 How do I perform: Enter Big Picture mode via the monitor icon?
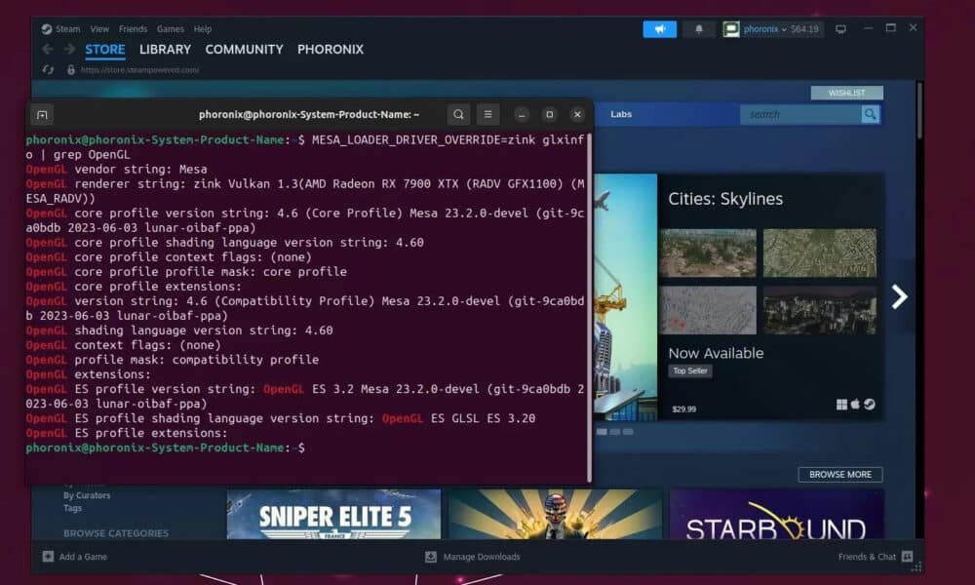[840, 28]
